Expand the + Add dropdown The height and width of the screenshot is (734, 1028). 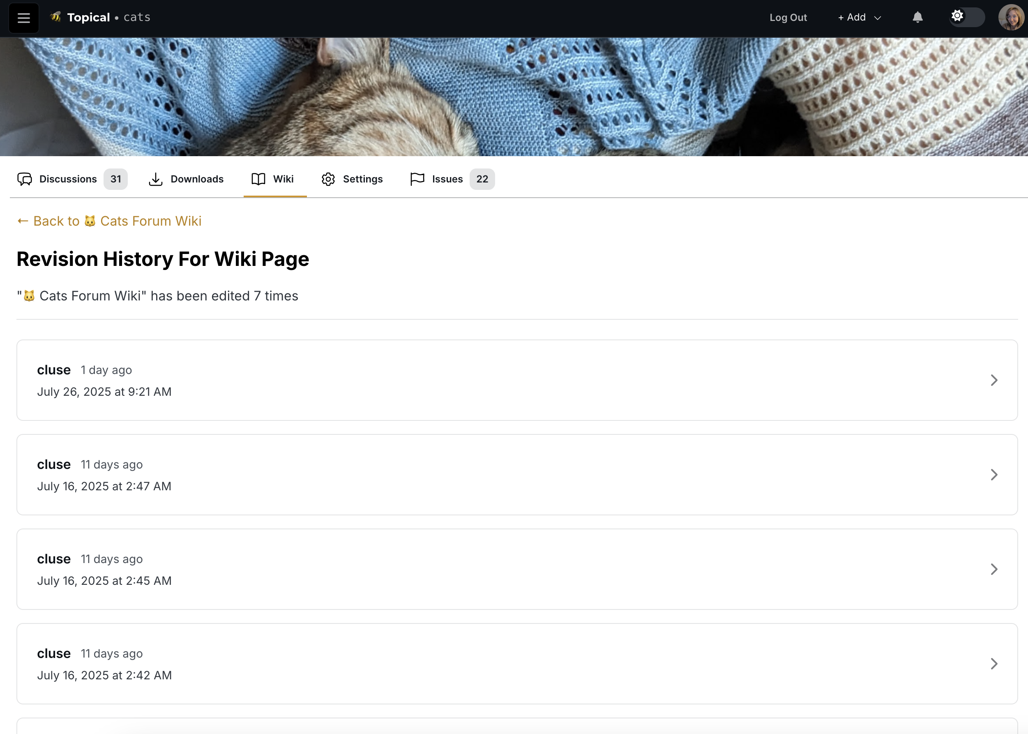[x=860, y=17]
